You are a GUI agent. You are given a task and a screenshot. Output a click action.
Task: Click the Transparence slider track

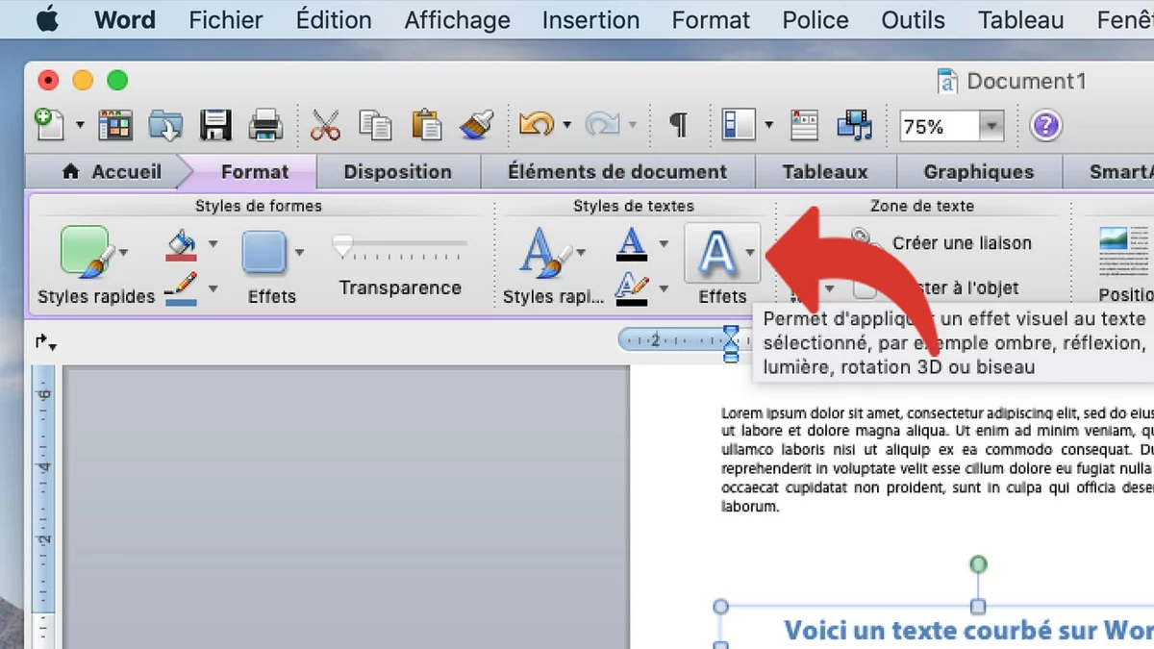click(400, 246)
